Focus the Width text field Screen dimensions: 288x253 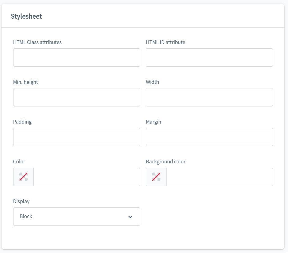(x=209, y=97)
